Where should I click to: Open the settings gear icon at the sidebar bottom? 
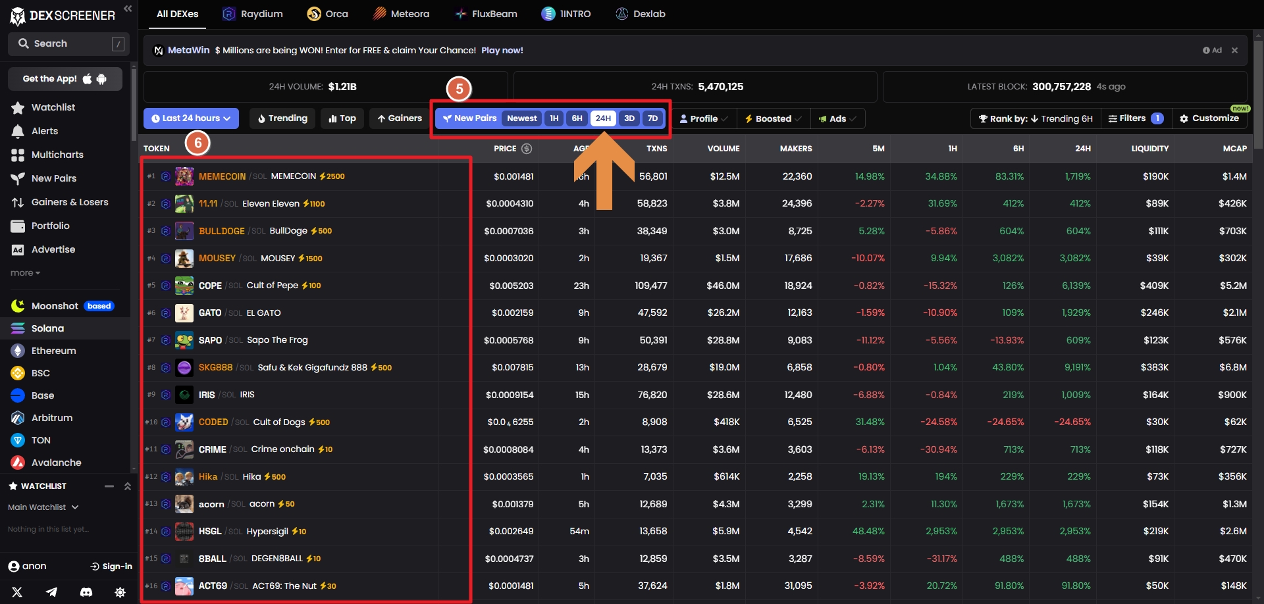click(120, 592)
